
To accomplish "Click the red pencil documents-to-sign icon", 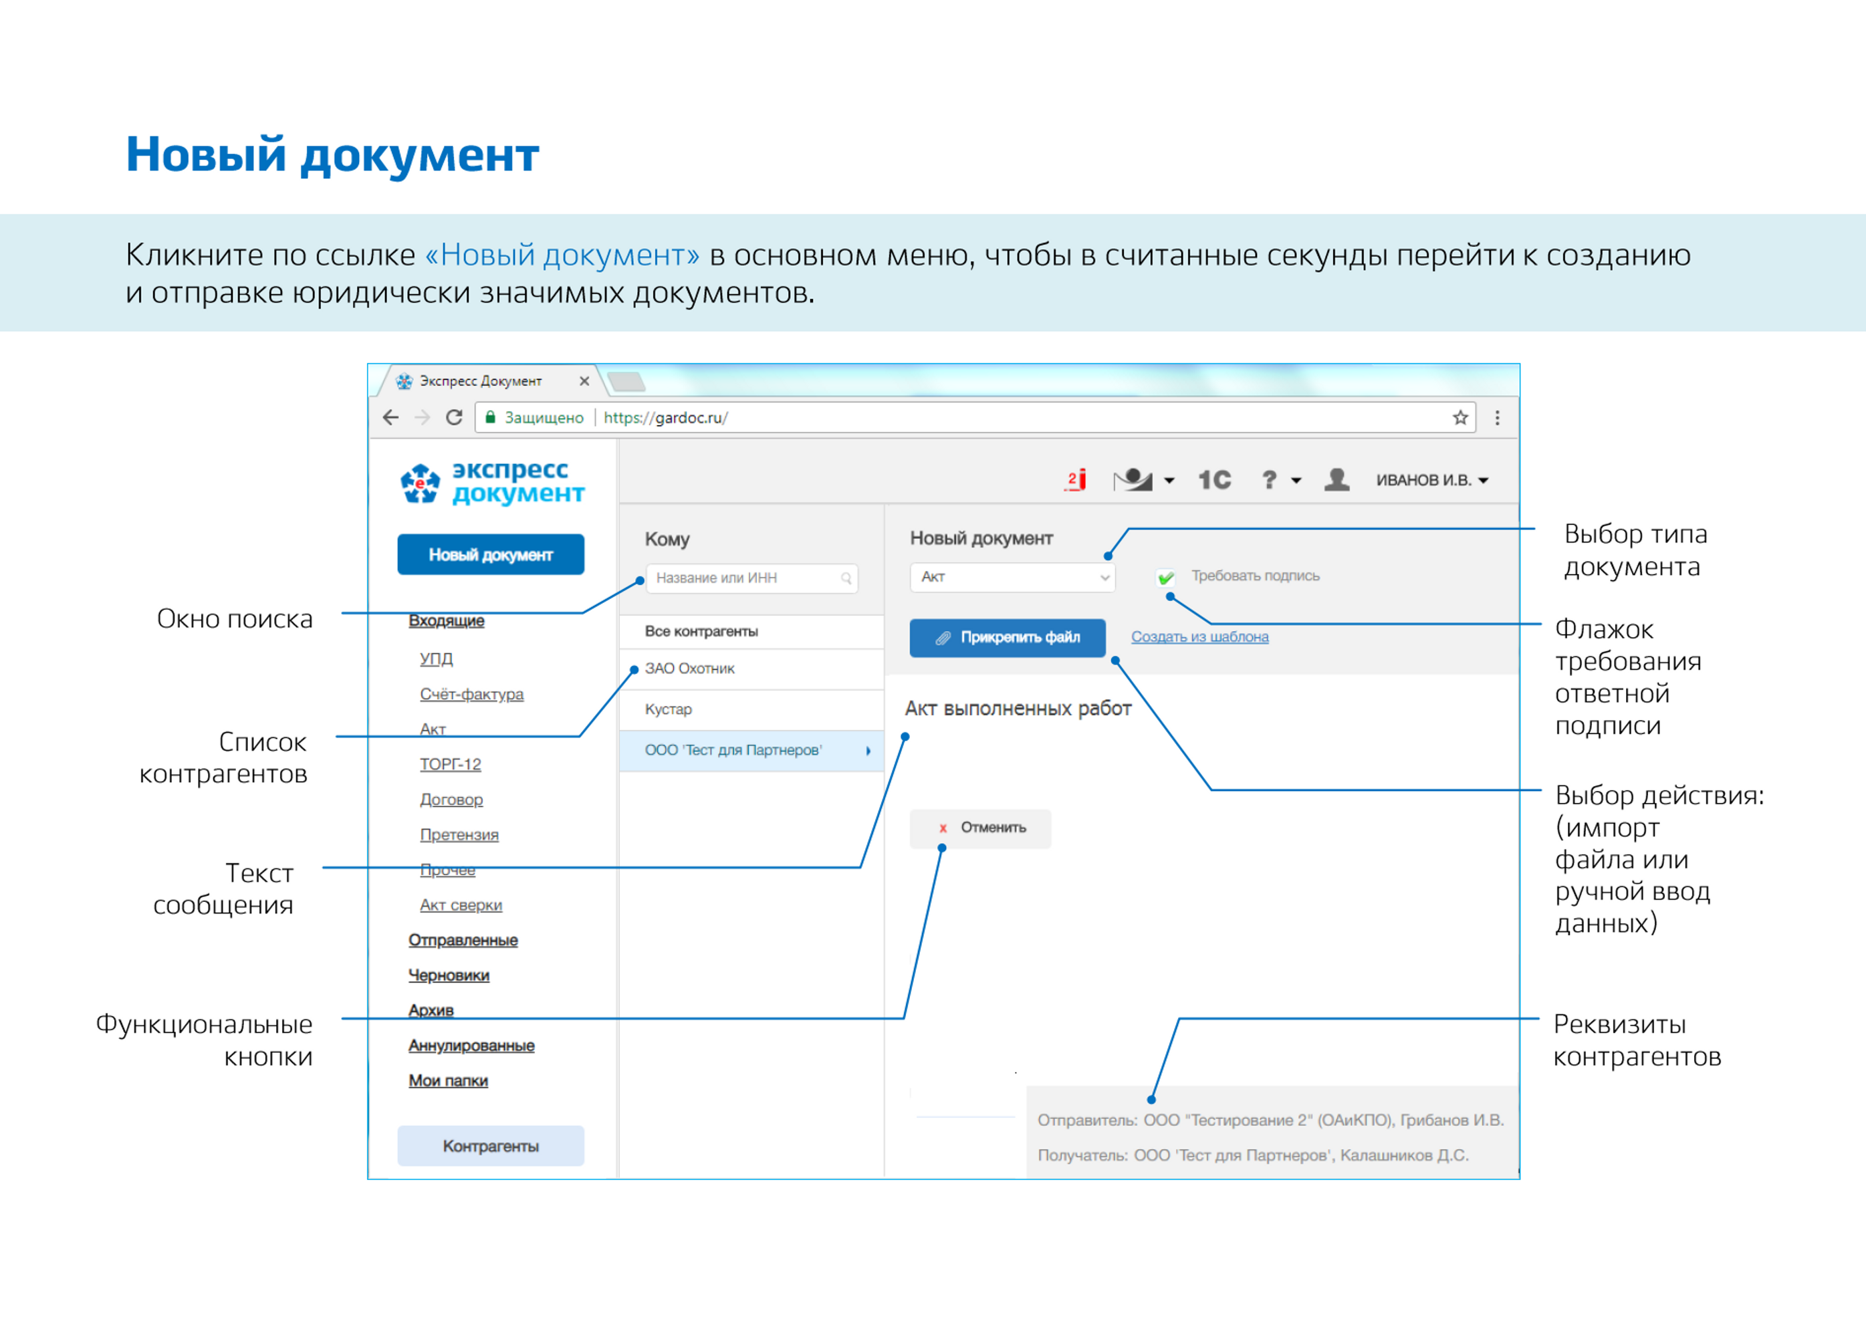I will [1076, 480].
